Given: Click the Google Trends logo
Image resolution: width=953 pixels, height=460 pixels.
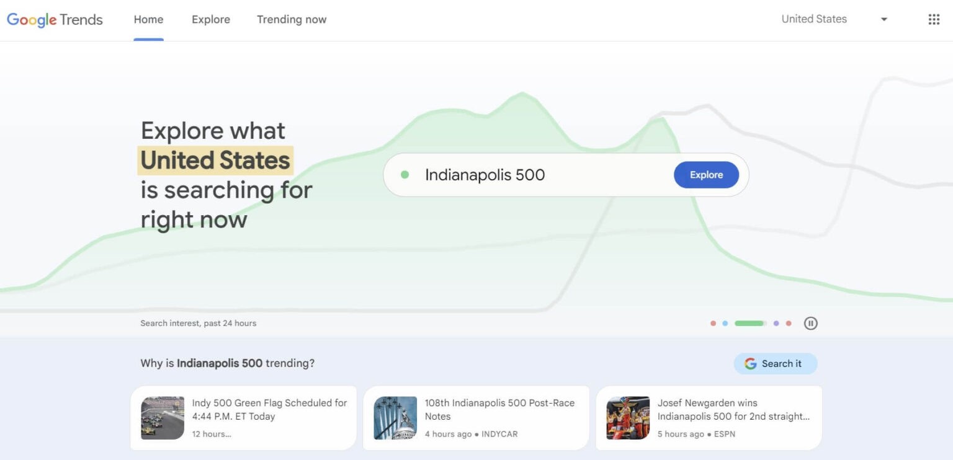Looking at the screenshot, I should click(55, 19).
